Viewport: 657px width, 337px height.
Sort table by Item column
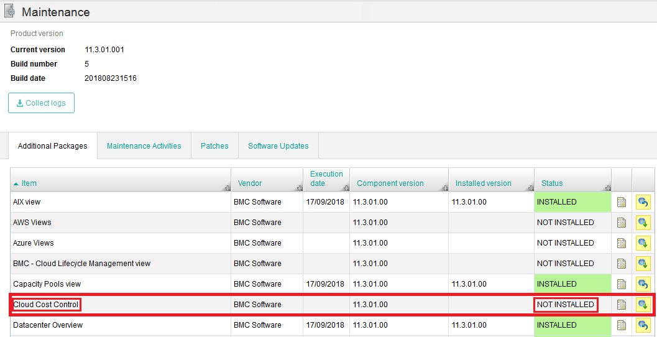pos(29,183)
